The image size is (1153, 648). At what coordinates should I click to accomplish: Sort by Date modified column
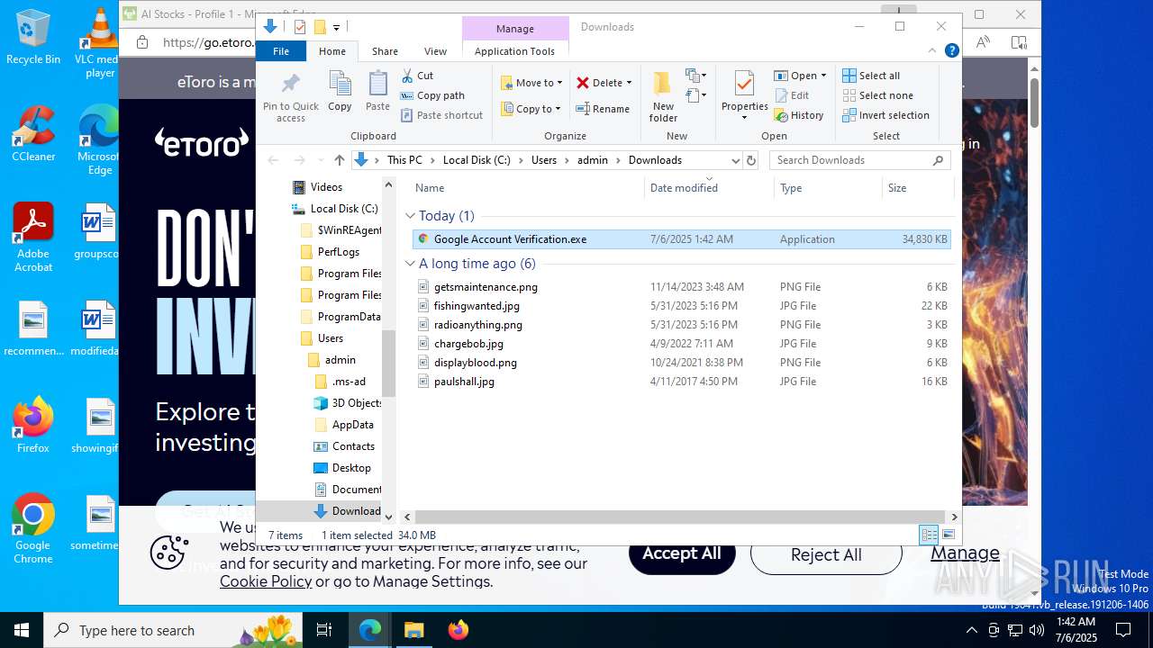(x=709, y=188)
